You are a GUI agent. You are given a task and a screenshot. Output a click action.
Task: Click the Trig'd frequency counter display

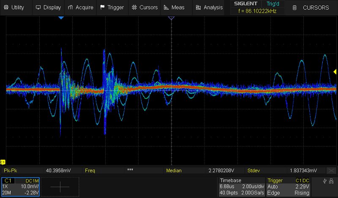257,11
